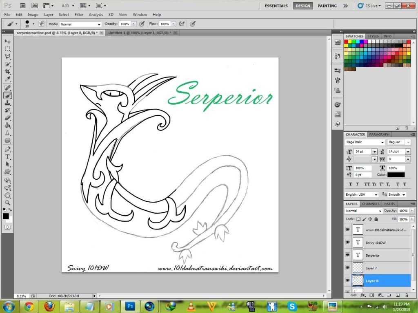Select the Eraser tool
The width and height of the screenshot is (418, 313).
click(7, 118)
